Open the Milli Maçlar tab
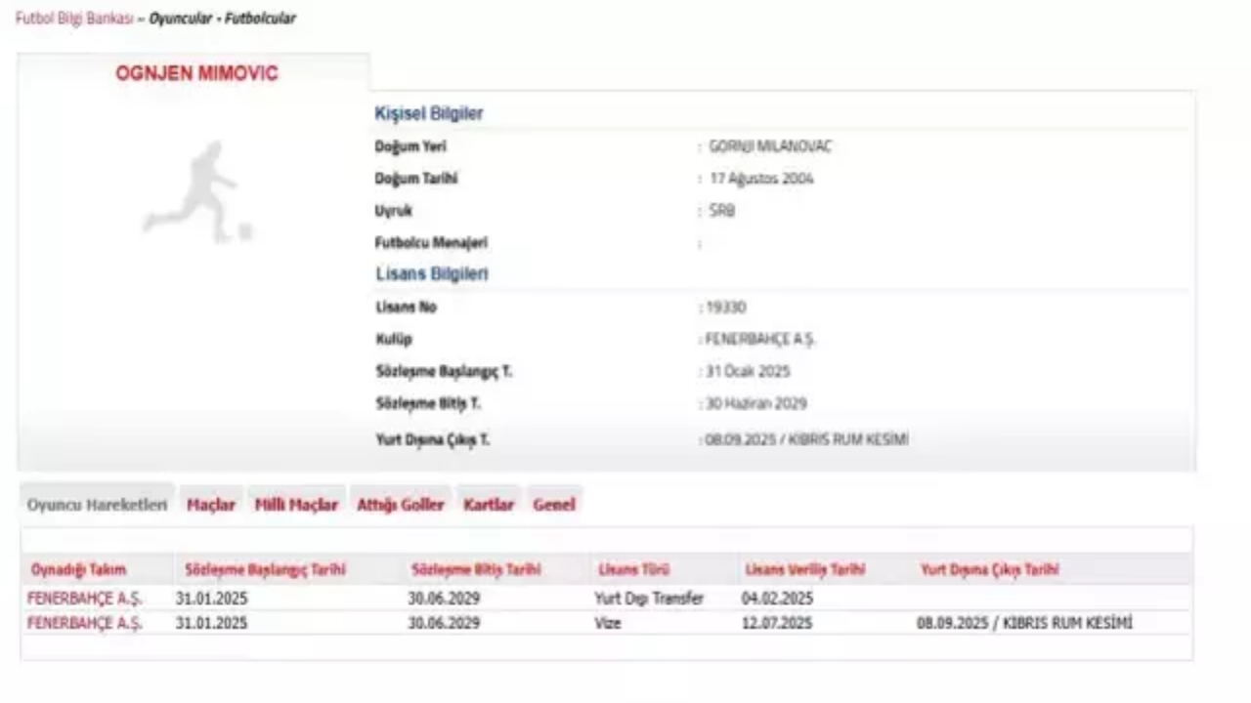Screen dimensions: 1251x703 (x=296, y=505)
